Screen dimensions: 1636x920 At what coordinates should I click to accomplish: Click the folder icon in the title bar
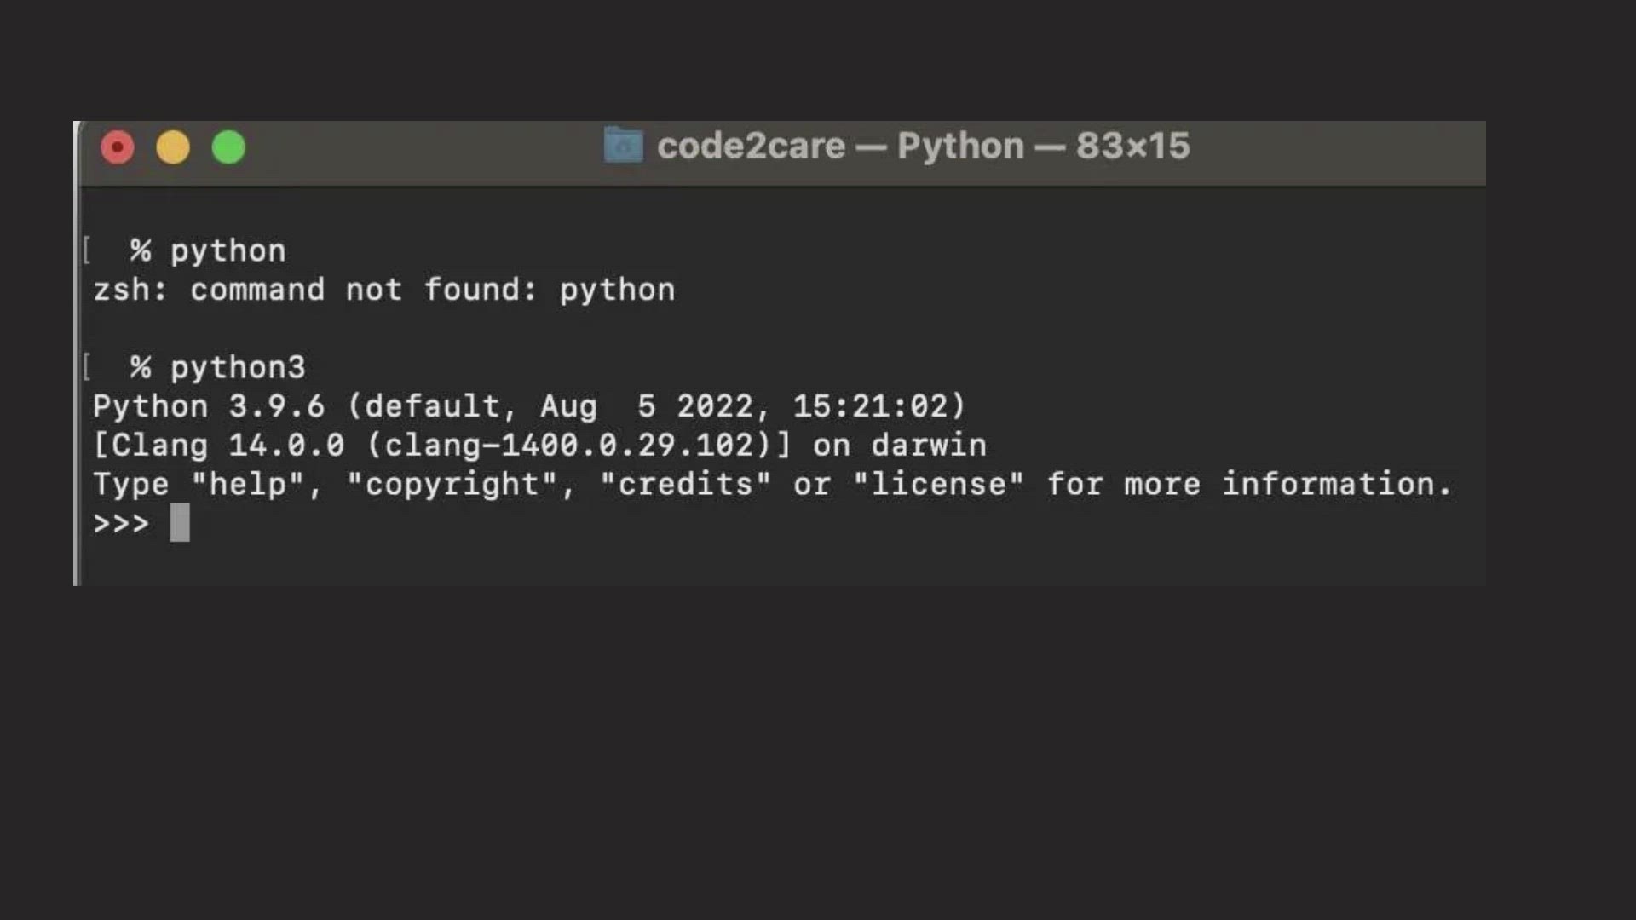click(623, 146)
